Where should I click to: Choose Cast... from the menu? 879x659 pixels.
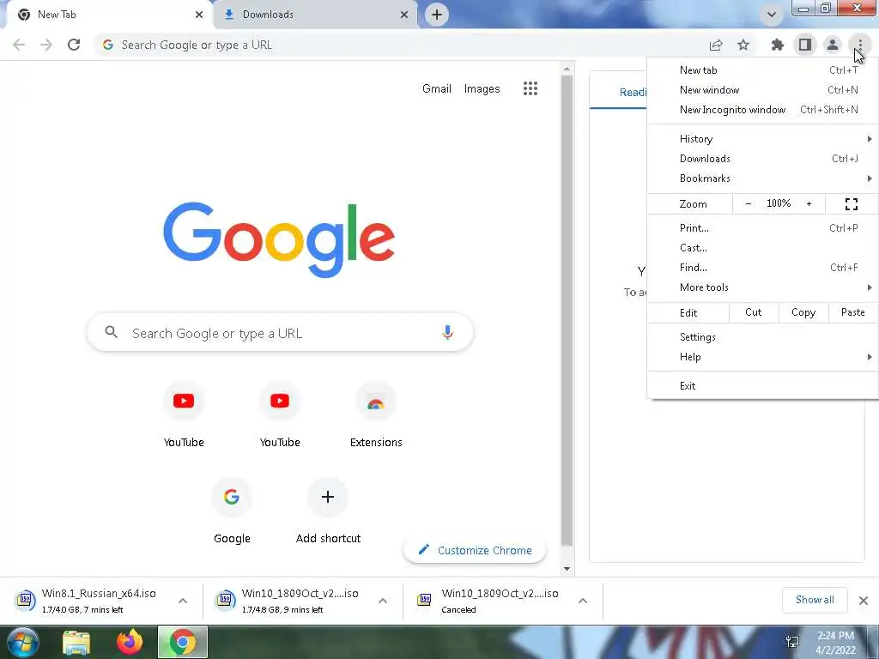(762, 248)
